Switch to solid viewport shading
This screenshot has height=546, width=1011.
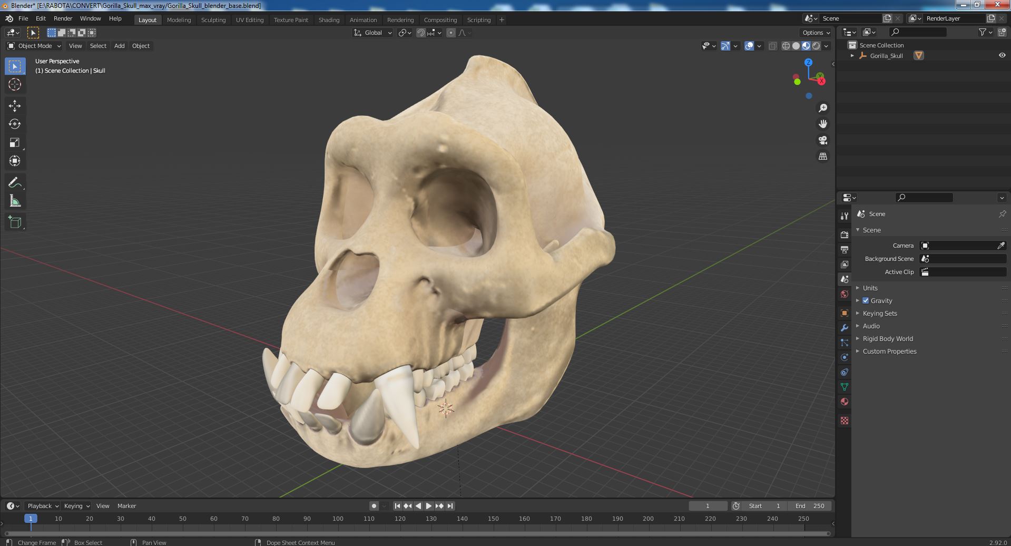[796, 46]
